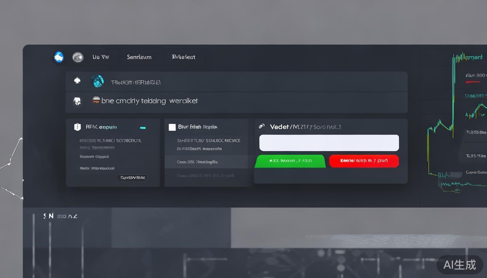Click the blue round logo icon
This screenshot has width=487, height=278.
(59, 57)
